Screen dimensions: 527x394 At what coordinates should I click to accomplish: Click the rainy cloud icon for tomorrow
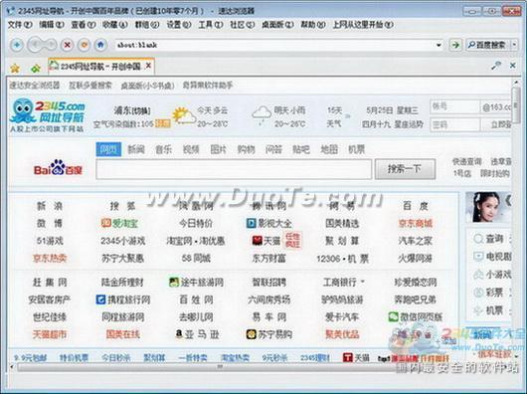pos(262,116)
